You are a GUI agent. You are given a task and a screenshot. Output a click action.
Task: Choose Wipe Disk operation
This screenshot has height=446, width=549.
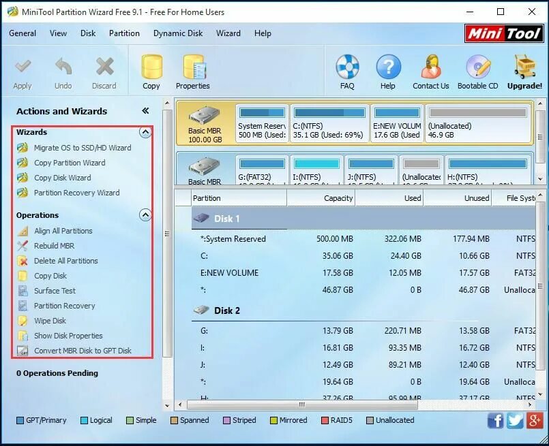[50, 321]
